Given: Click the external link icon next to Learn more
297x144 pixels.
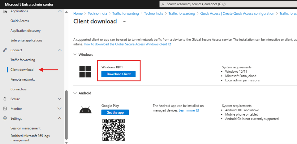Looking at the screenshot, I should click(197, 110).
